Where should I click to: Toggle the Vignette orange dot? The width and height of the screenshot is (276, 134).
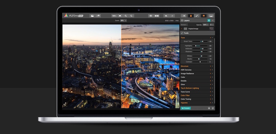[210, 103]
